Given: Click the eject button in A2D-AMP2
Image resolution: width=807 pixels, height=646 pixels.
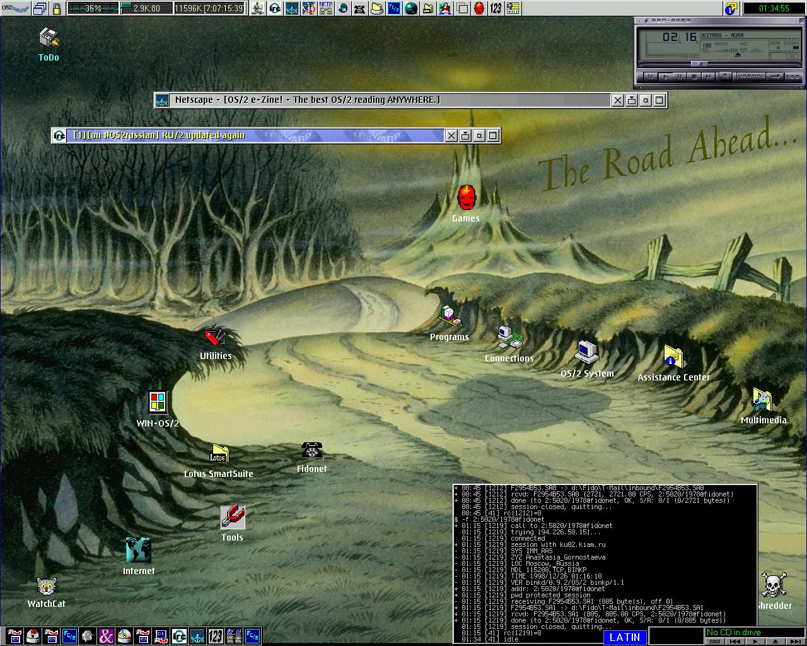Looking at the screenshot, I should [x=726, y=76].
